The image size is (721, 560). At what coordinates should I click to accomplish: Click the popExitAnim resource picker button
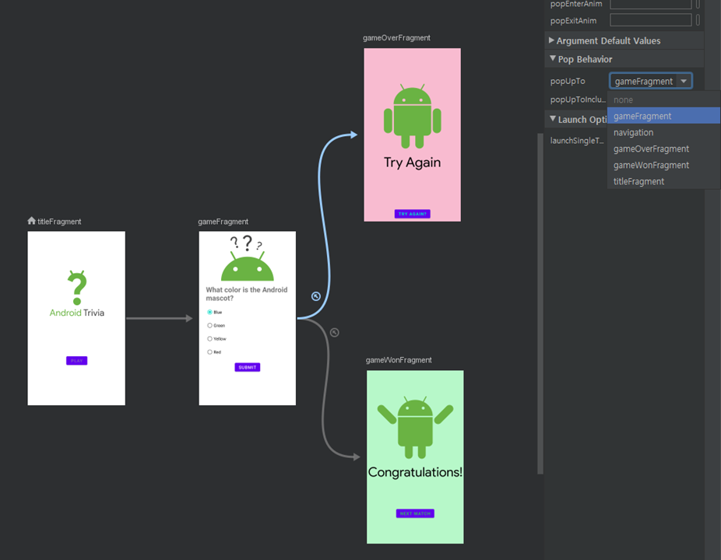coord(698,20)
